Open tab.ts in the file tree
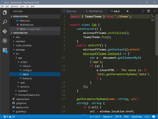 (35, 74)
